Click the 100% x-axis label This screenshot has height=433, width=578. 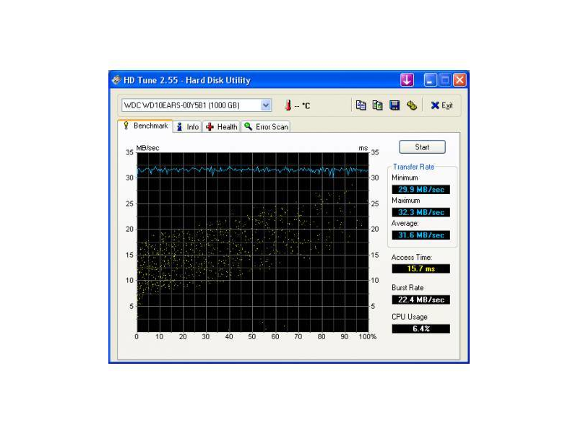tap(368, 336)
